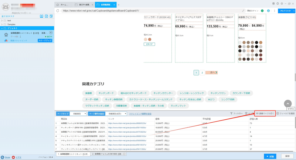Collapse the デフォルト folder
Viewport: 296px width, 160px height.
tap(2, 28)
